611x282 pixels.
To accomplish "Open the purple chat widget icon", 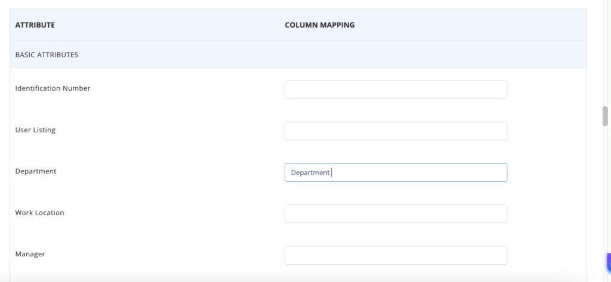I will coord(609,264).
